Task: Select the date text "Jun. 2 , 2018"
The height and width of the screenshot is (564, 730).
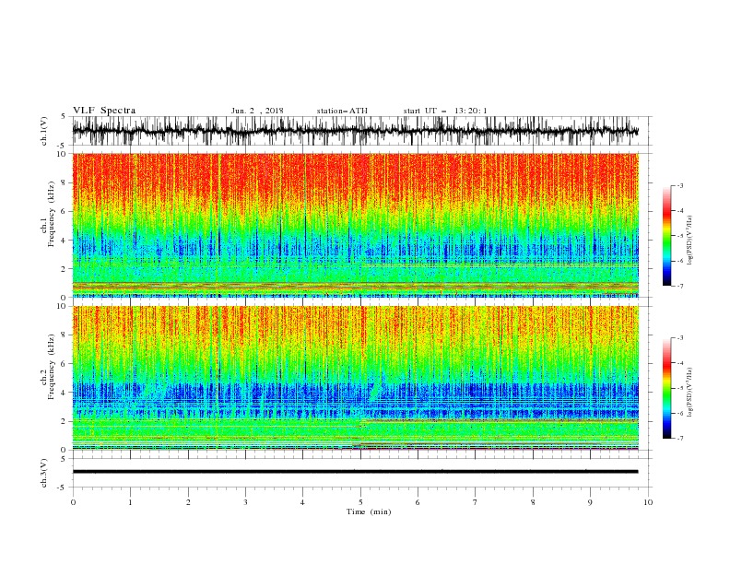Action: coord(257,111)
